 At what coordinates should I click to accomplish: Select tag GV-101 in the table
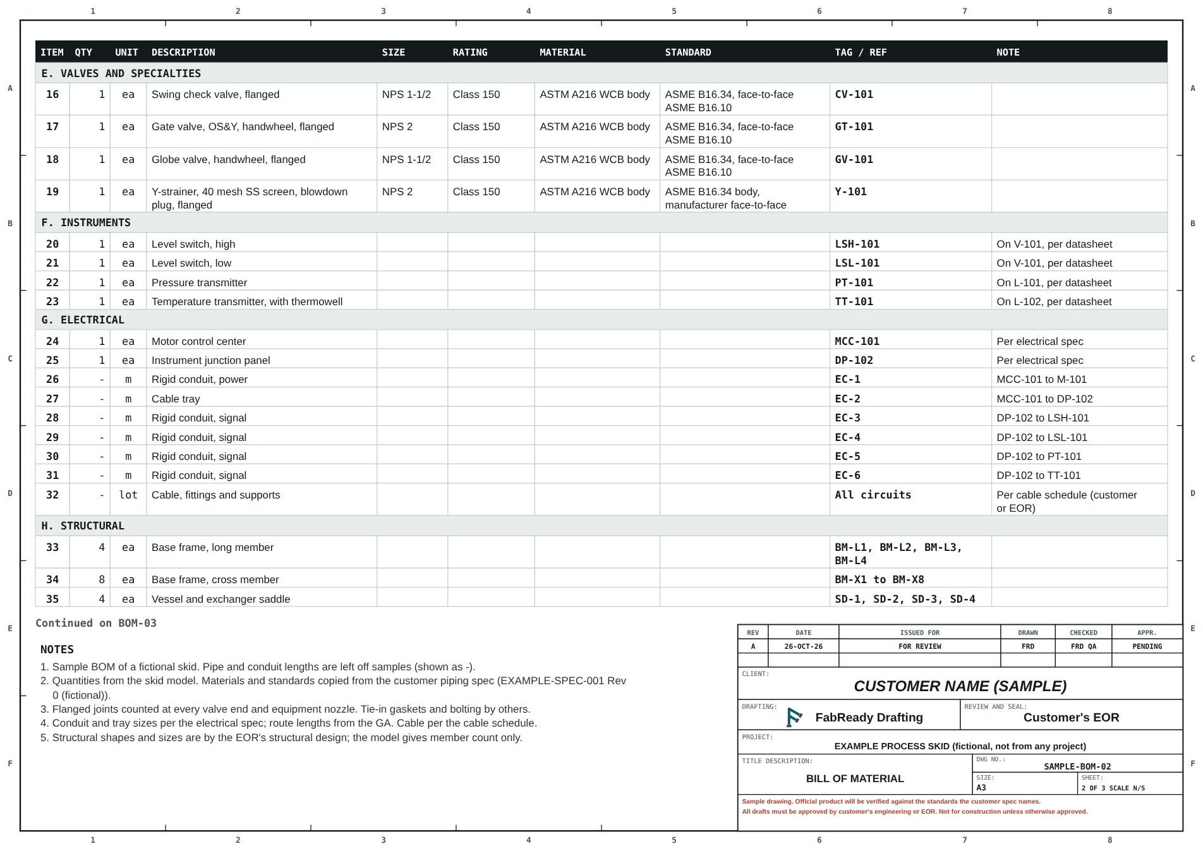coord(854,160)
